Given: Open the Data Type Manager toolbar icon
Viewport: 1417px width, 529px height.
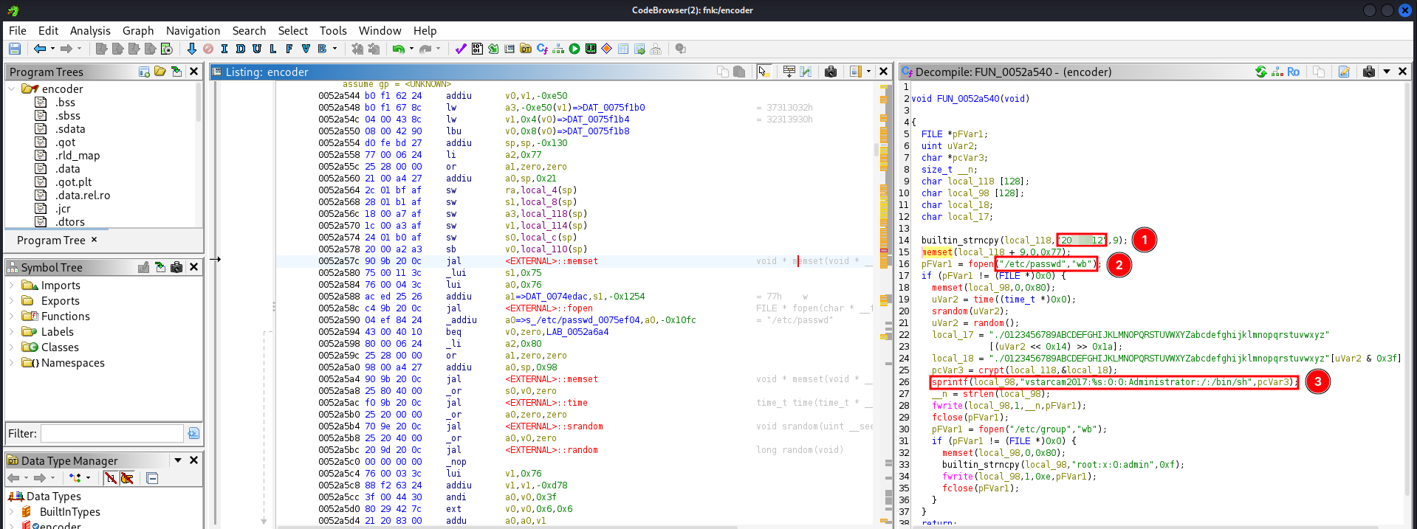Looking at the screenshot, I should 526,49.
